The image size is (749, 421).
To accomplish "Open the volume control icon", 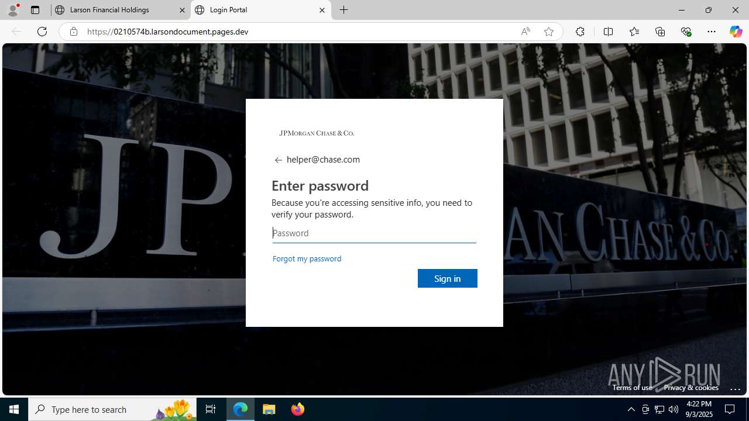I will [x=674, y=409].
